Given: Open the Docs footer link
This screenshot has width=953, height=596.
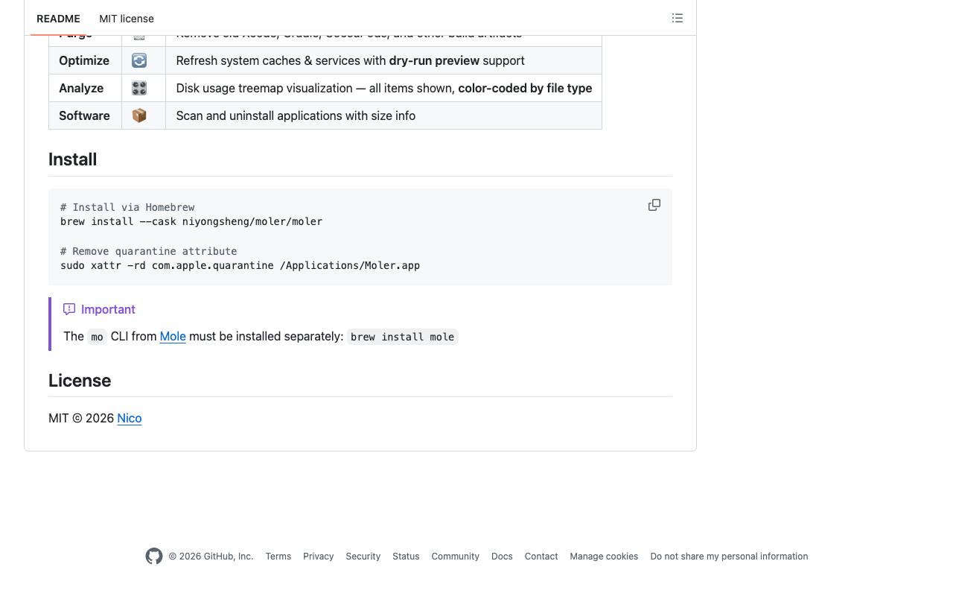Looking at the screenshot, I should tap(502, 557).
